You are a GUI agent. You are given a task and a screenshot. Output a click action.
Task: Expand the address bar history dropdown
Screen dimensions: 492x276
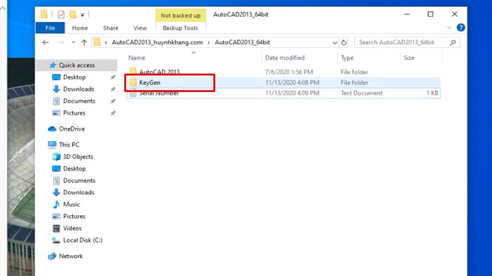tap(335, 42)
